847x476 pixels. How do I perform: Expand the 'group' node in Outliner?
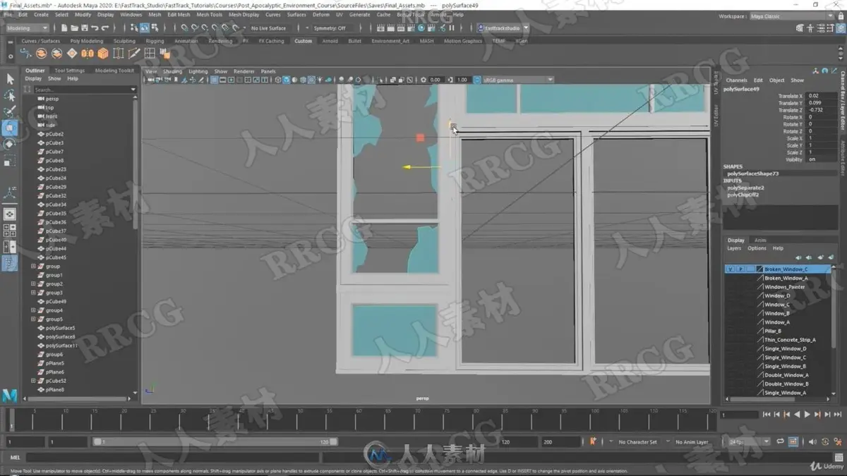[33, 267]
